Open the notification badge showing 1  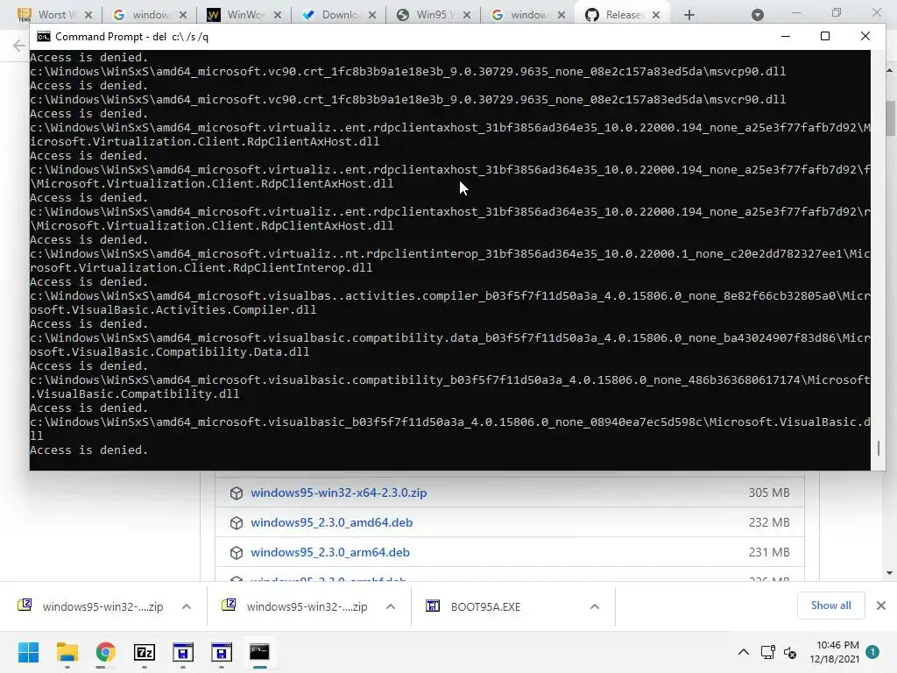click(872, 652)
